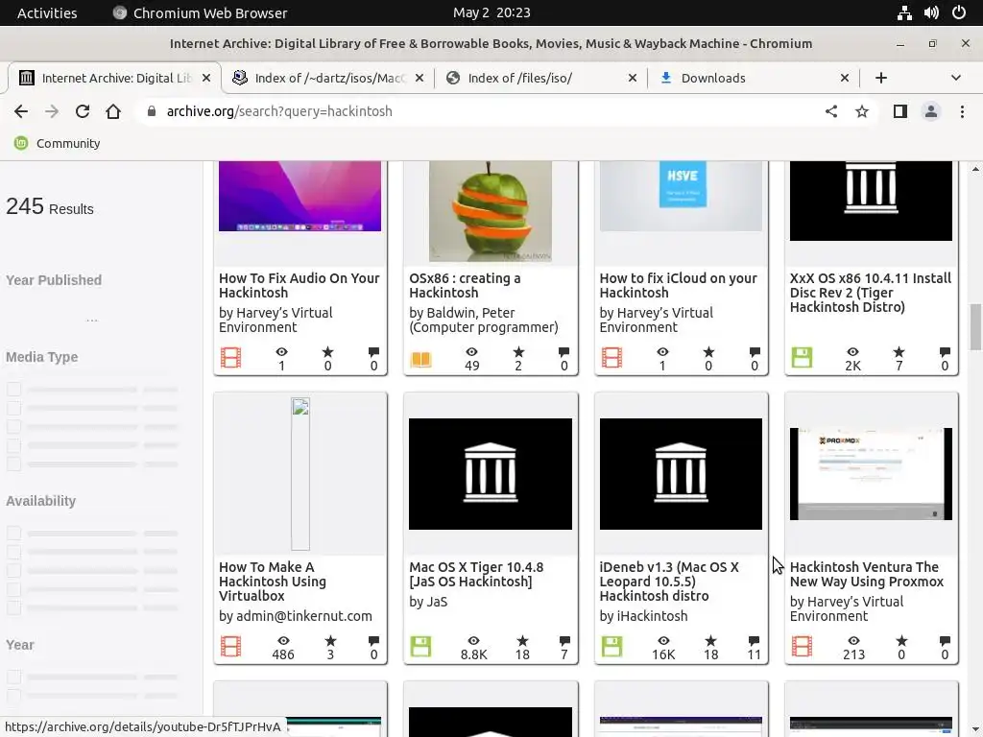
Task: Open the power menu icon
Action: point(959,12)
